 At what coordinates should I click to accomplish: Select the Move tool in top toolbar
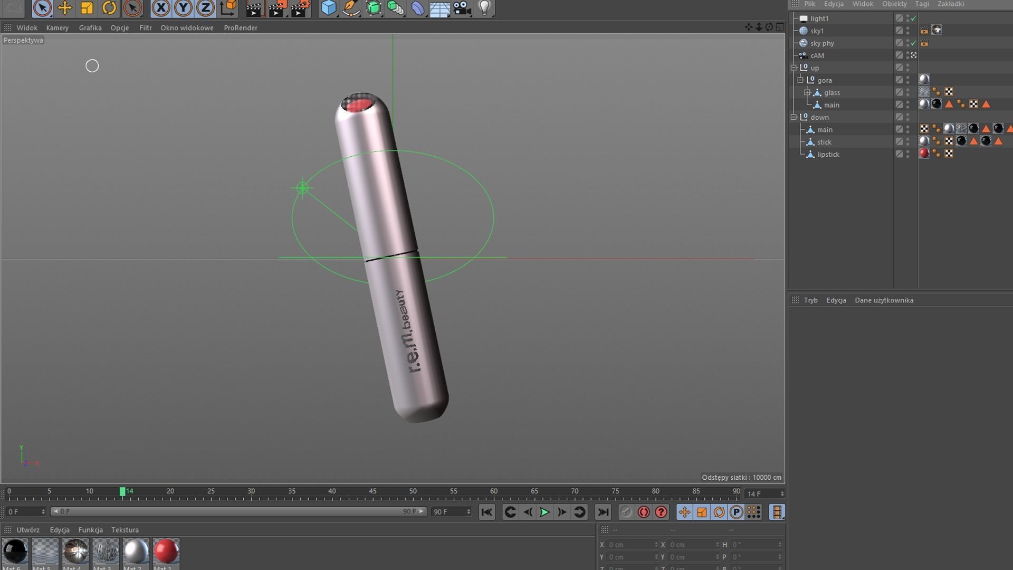(x=64, y=8)
